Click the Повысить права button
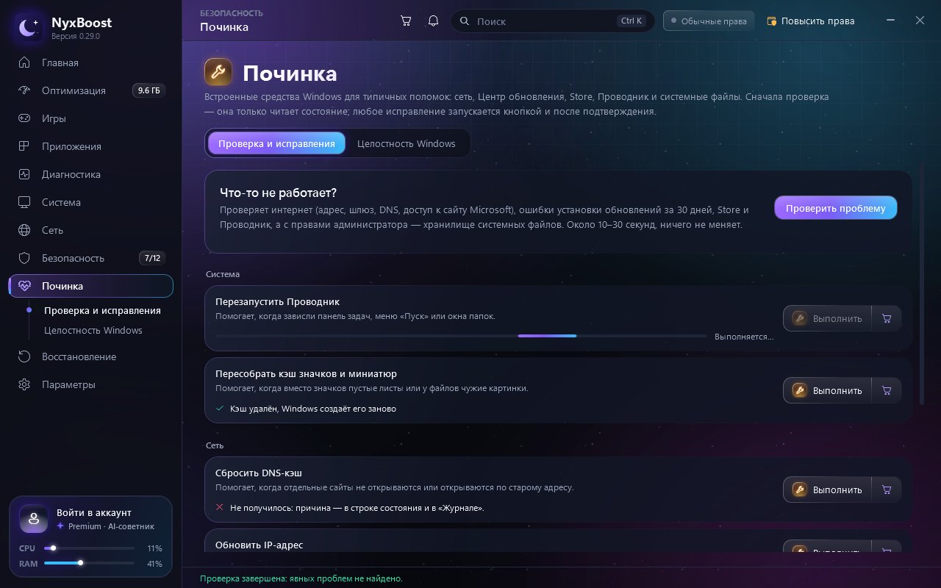This screenshot has height=588, width=941. (810, 21)
